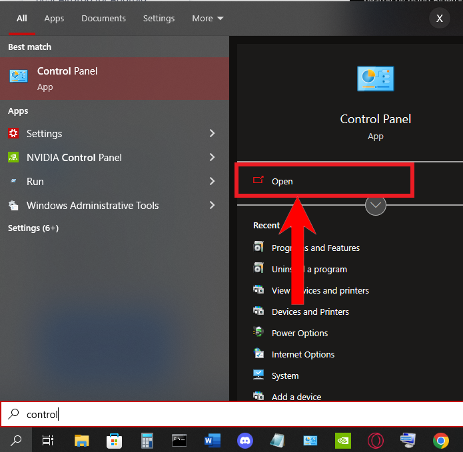Viewport: 463px width, 452px height.
Task: Click the large Control Panel preview icon
Action: (375, 79)
